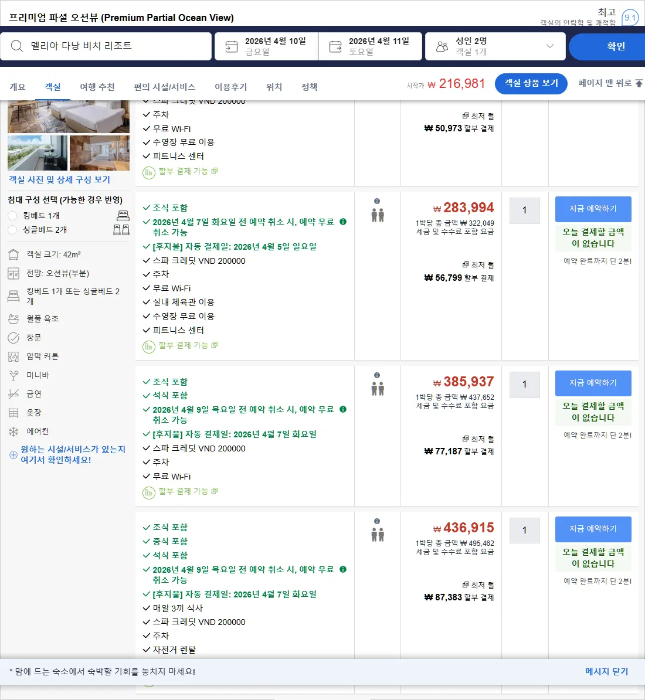Open room quantity selector in ₩283,994 row
The image size is (645, 700).
tap(524, 210)
